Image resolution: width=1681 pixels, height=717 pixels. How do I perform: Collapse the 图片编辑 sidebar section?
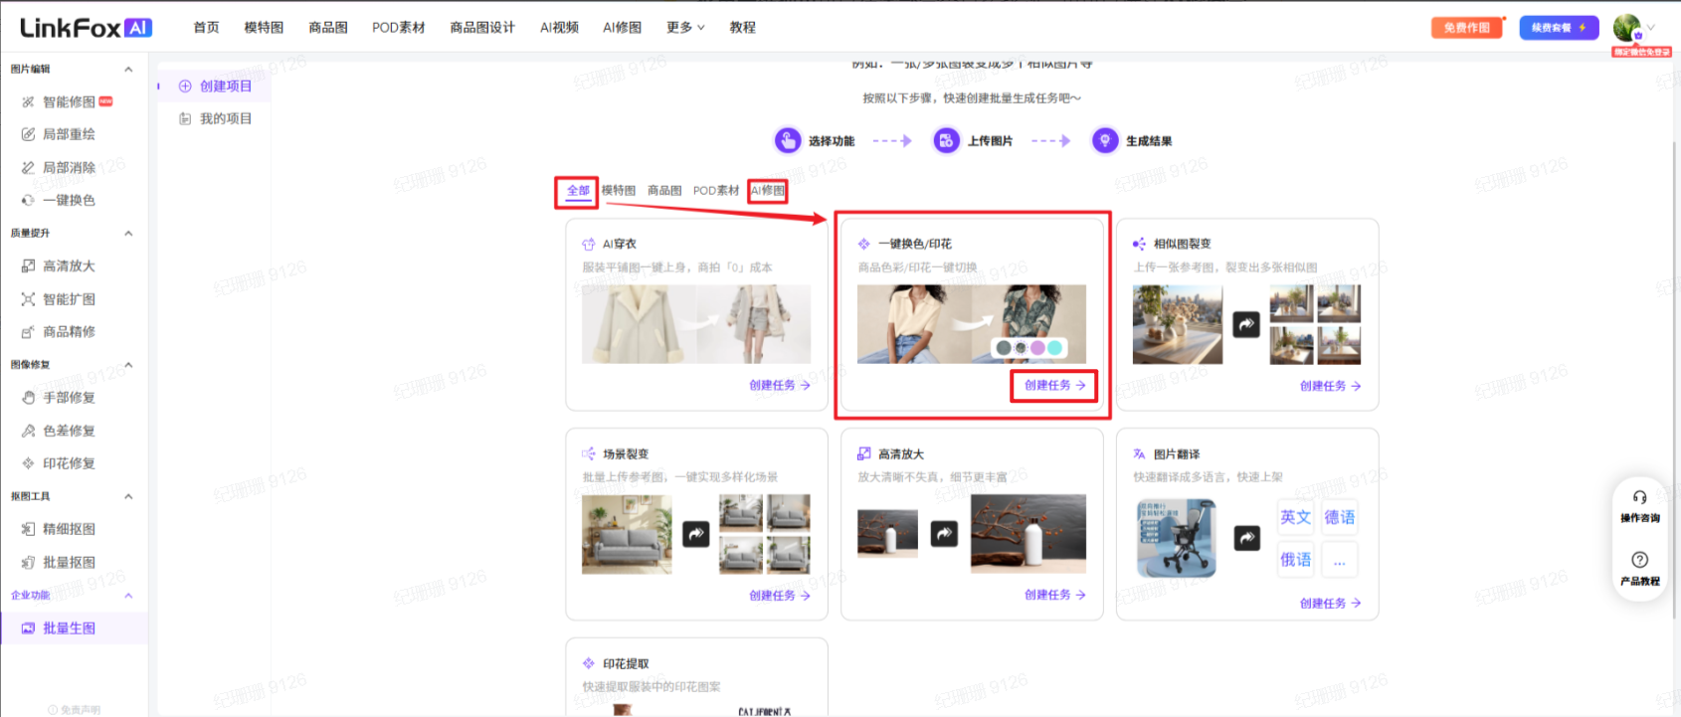[128, 69]
